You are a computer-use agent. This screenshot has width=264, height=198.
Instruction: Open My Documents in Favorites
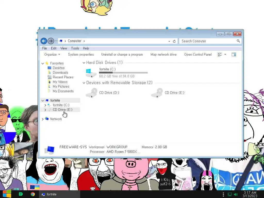[x=63, y=91]
